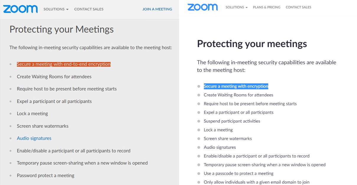The width and height of the screenshot is (357, 185).
Task: Click Join a Meeting link
Action: tap(157, 9)
